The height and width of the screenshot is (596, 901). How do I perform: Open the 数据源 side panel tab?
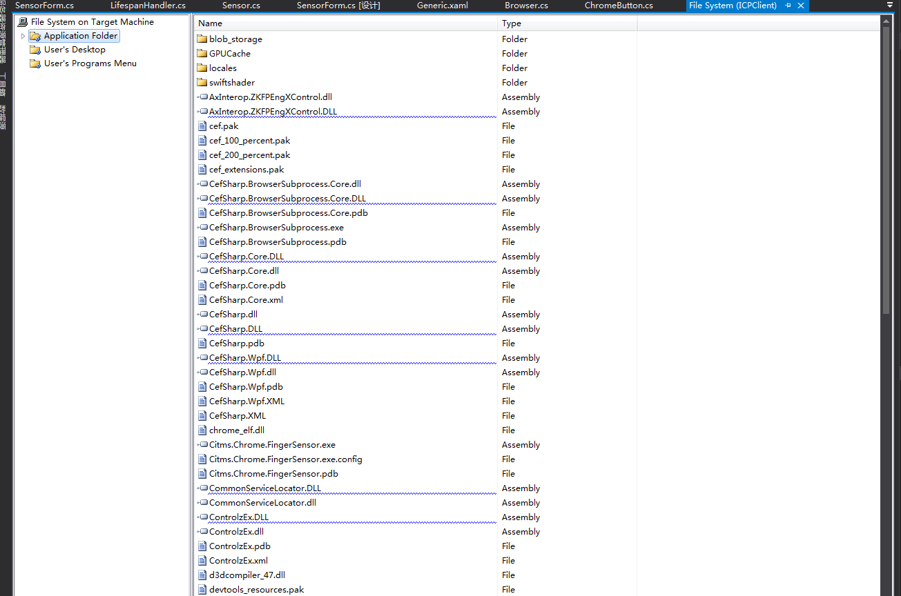pos(3,117)
